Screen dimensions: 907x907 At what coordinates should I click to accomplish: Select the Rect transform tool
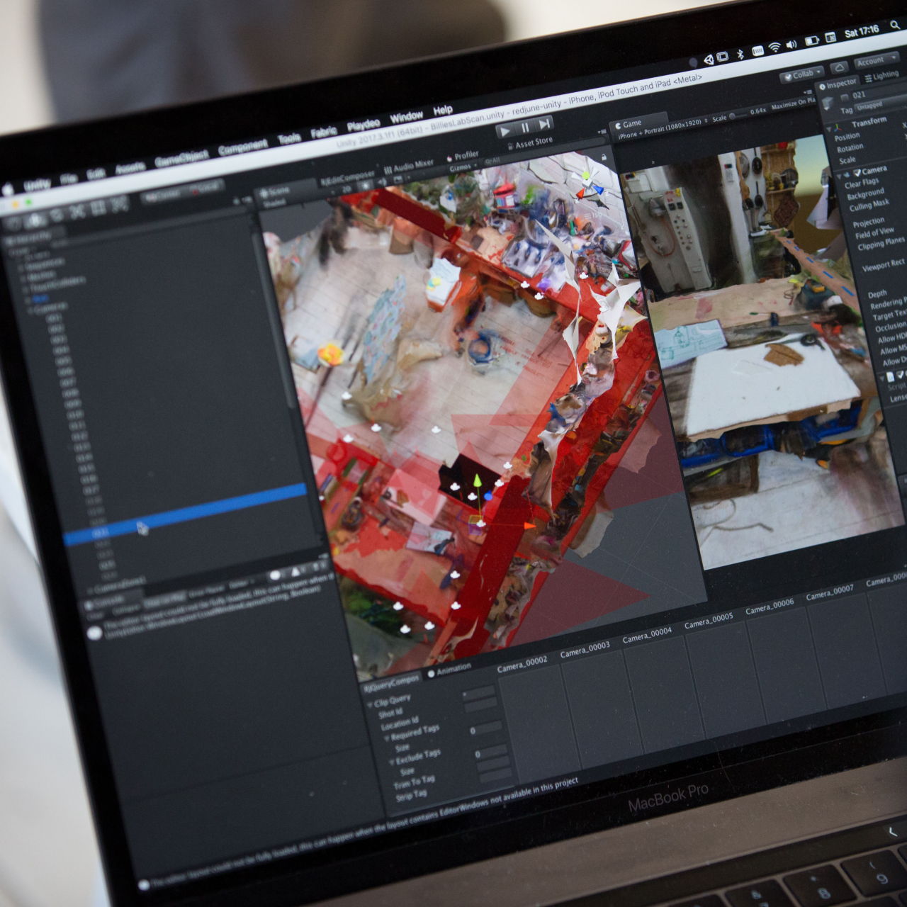point(98,208)
